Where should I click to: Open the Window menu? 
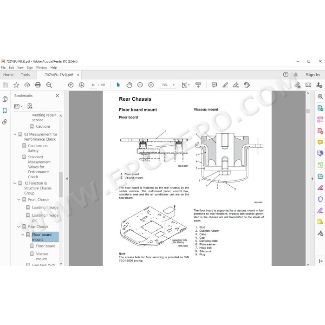(41, 68)
